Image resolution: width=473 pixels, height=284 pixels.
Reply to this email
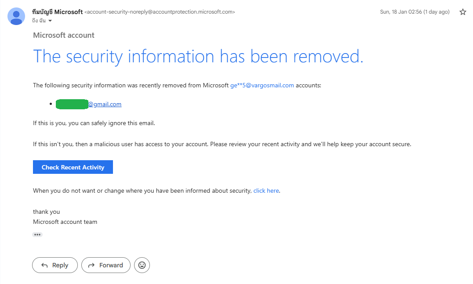tap(55, 265)
